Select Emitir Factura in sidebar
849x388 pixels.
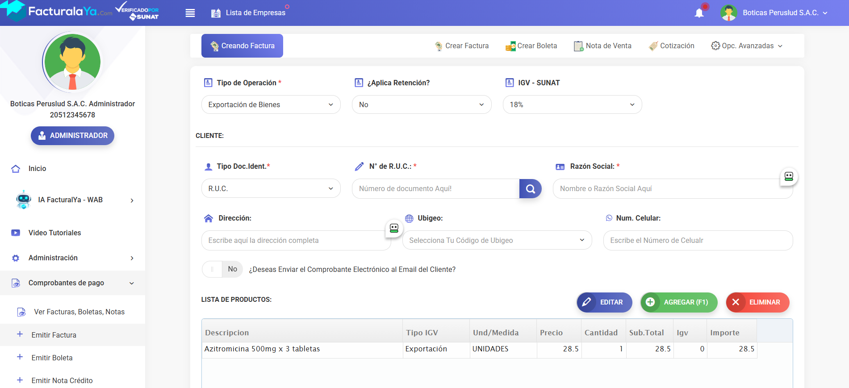pyautogui.click(x=54, y=335)
